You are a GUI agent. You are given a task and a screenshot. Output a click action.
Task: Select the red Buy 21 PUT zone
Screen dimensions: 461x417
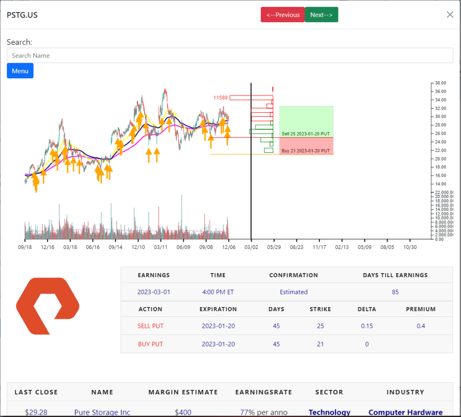click(306, 146)
